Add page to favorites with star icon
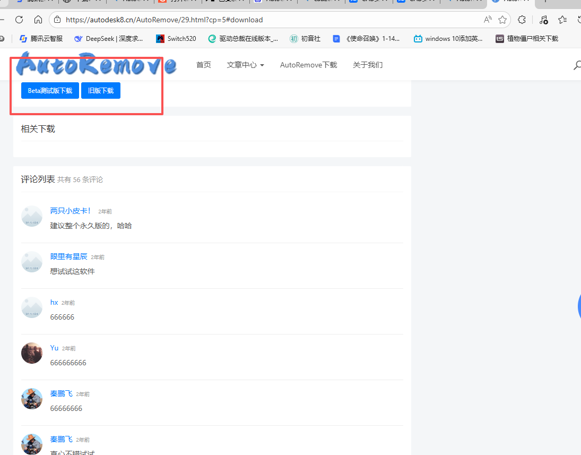Viewport: 581px width, 455px height. 502,20
